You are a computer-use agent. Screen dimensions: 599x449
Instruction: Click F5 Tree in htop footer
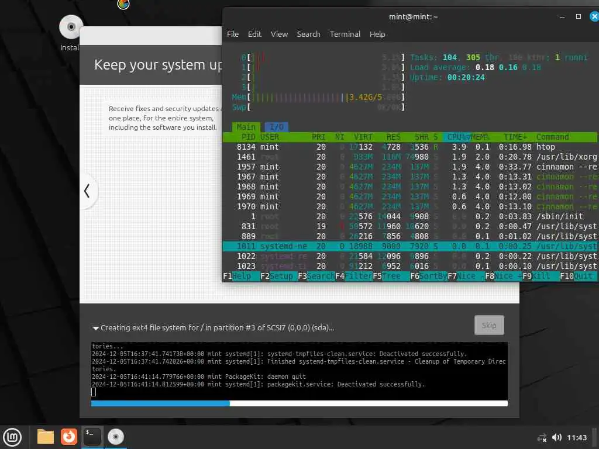point(391,276)
